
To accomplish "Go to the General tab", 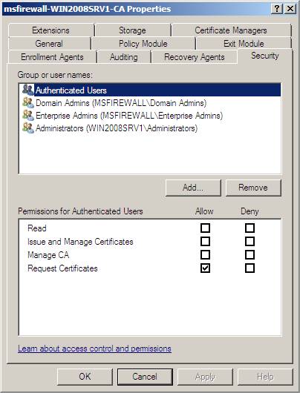I will [49, 44].
